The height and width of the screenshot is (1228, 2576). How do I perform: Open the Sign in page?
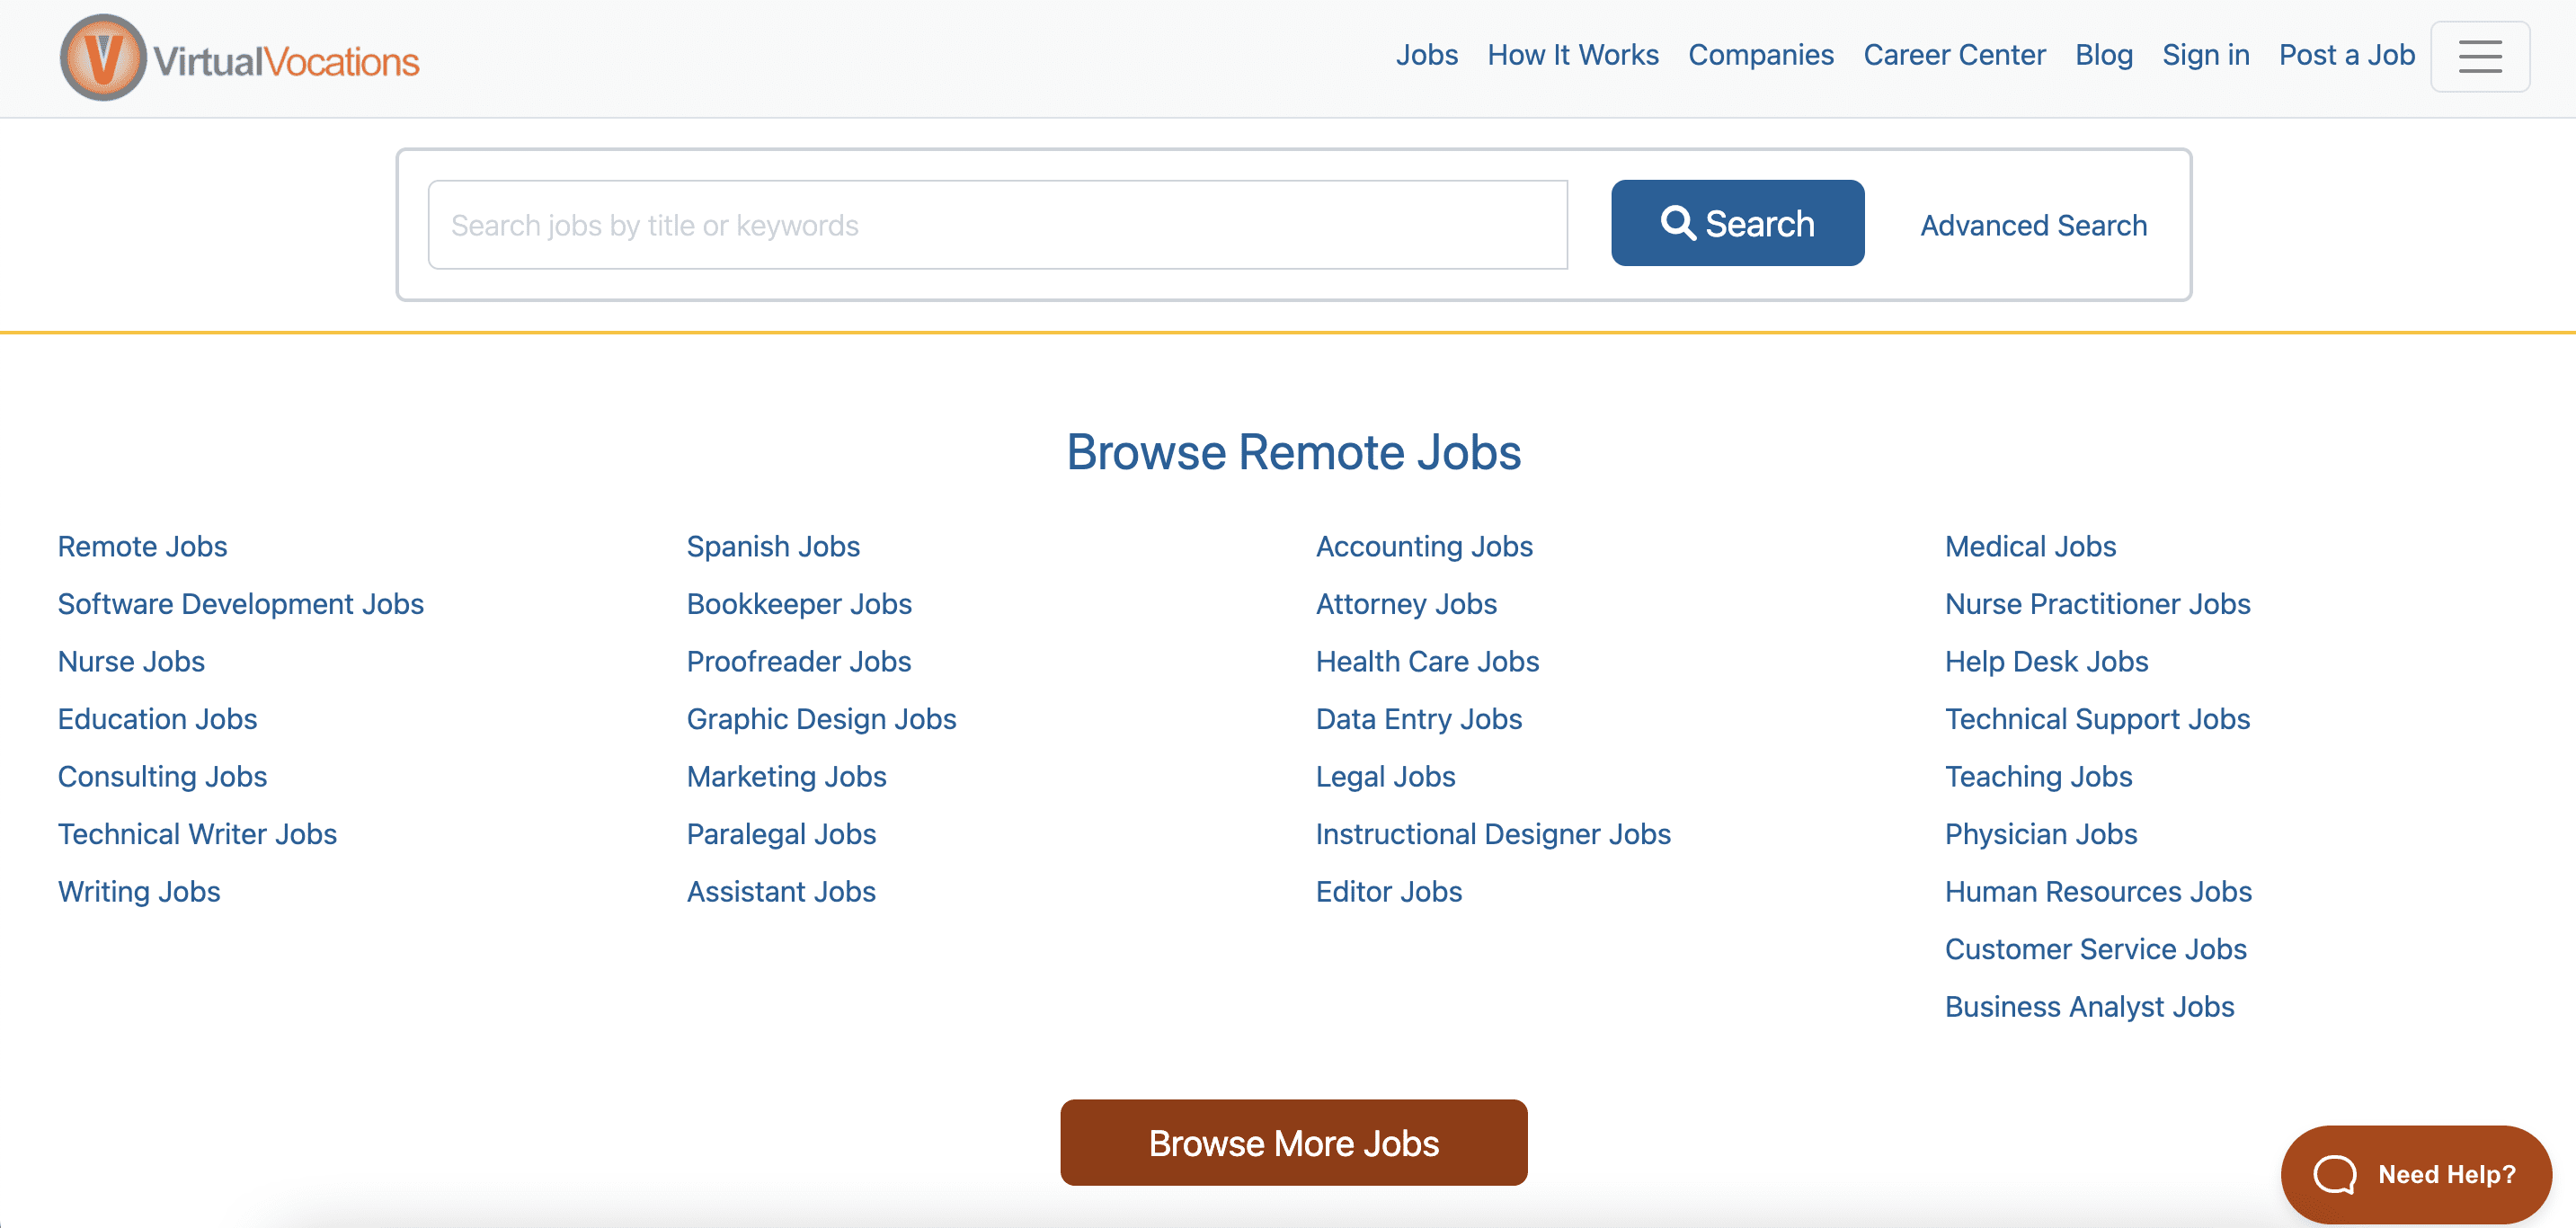pyautogui.click(x=2205, y=54)
